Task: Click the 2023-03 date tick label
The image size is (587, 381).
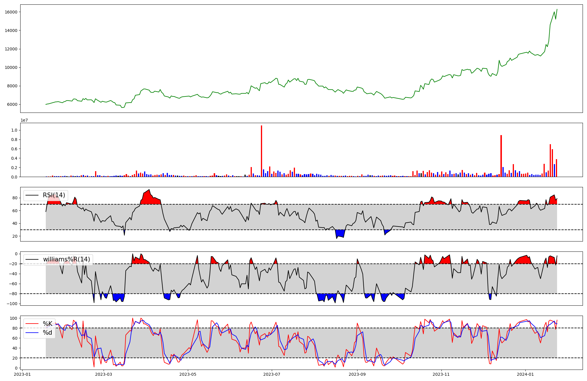Action: [104, 374]
